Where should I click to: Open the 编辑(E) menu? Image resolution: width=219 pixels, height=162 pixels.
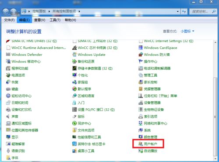point(25,20)
